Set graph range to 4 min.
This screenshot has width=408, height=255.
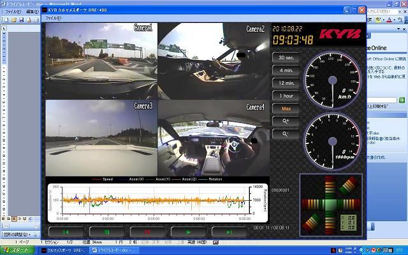[x=286, y=71]
